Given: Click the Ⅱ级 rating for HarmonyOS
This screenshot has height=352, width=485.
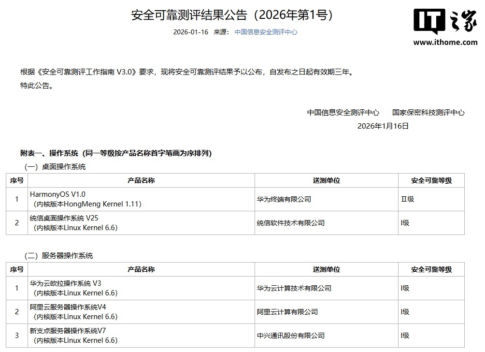Looking at the screenshot, I should coord(407,199).
